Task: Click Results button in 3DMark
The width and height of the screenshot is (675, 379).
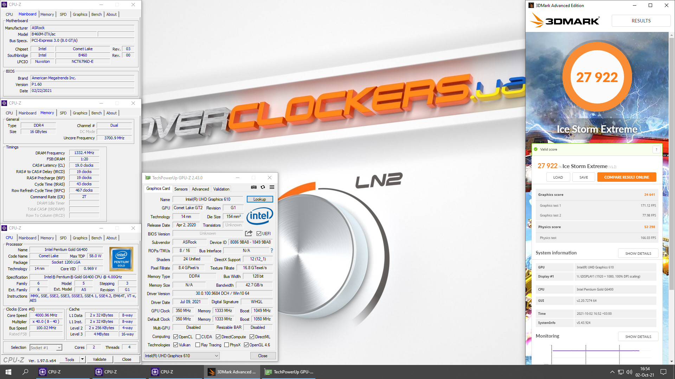Action: 641,21
